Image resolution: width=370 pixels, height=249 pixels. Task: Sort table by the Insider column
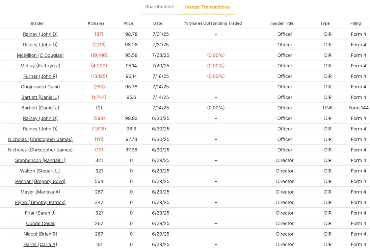37,23
